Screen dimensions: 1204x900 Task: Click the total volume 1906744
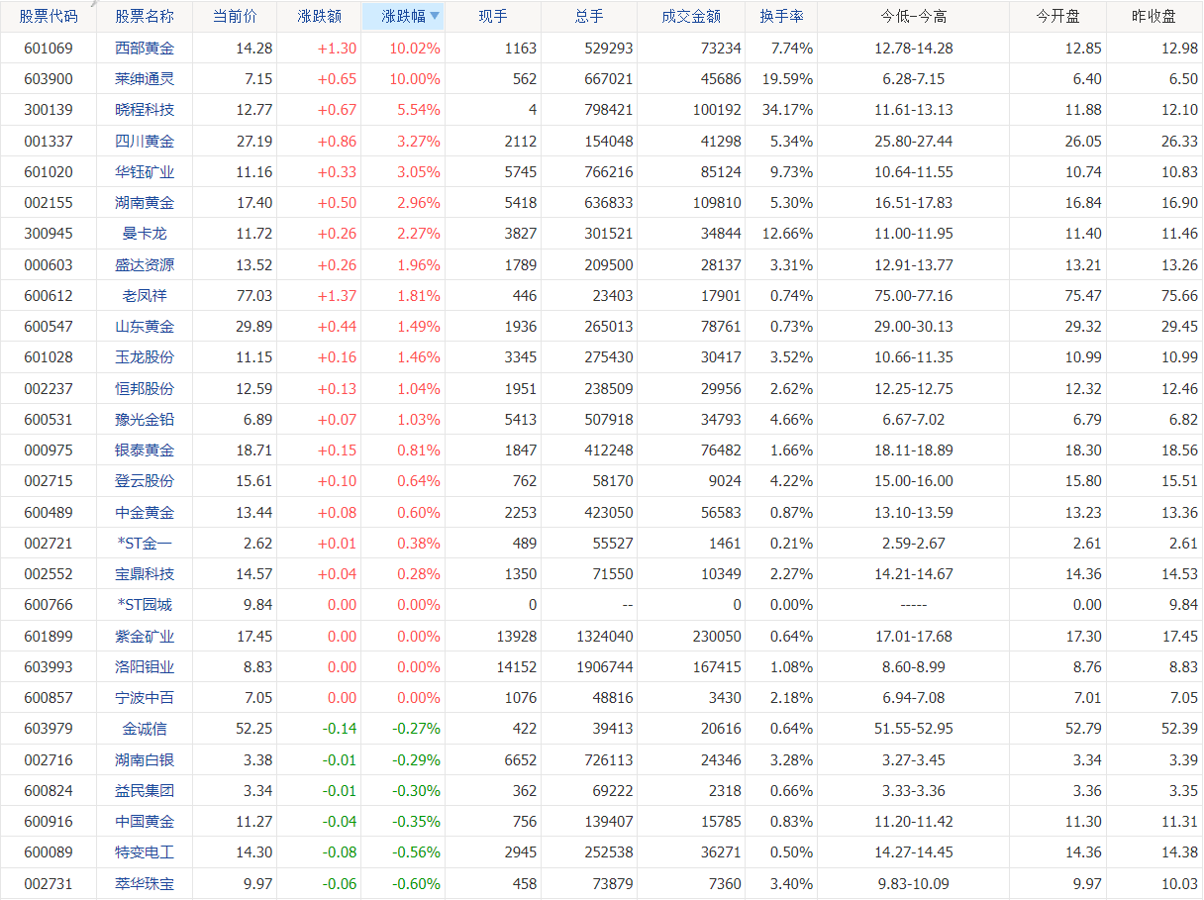click(603, 666)
